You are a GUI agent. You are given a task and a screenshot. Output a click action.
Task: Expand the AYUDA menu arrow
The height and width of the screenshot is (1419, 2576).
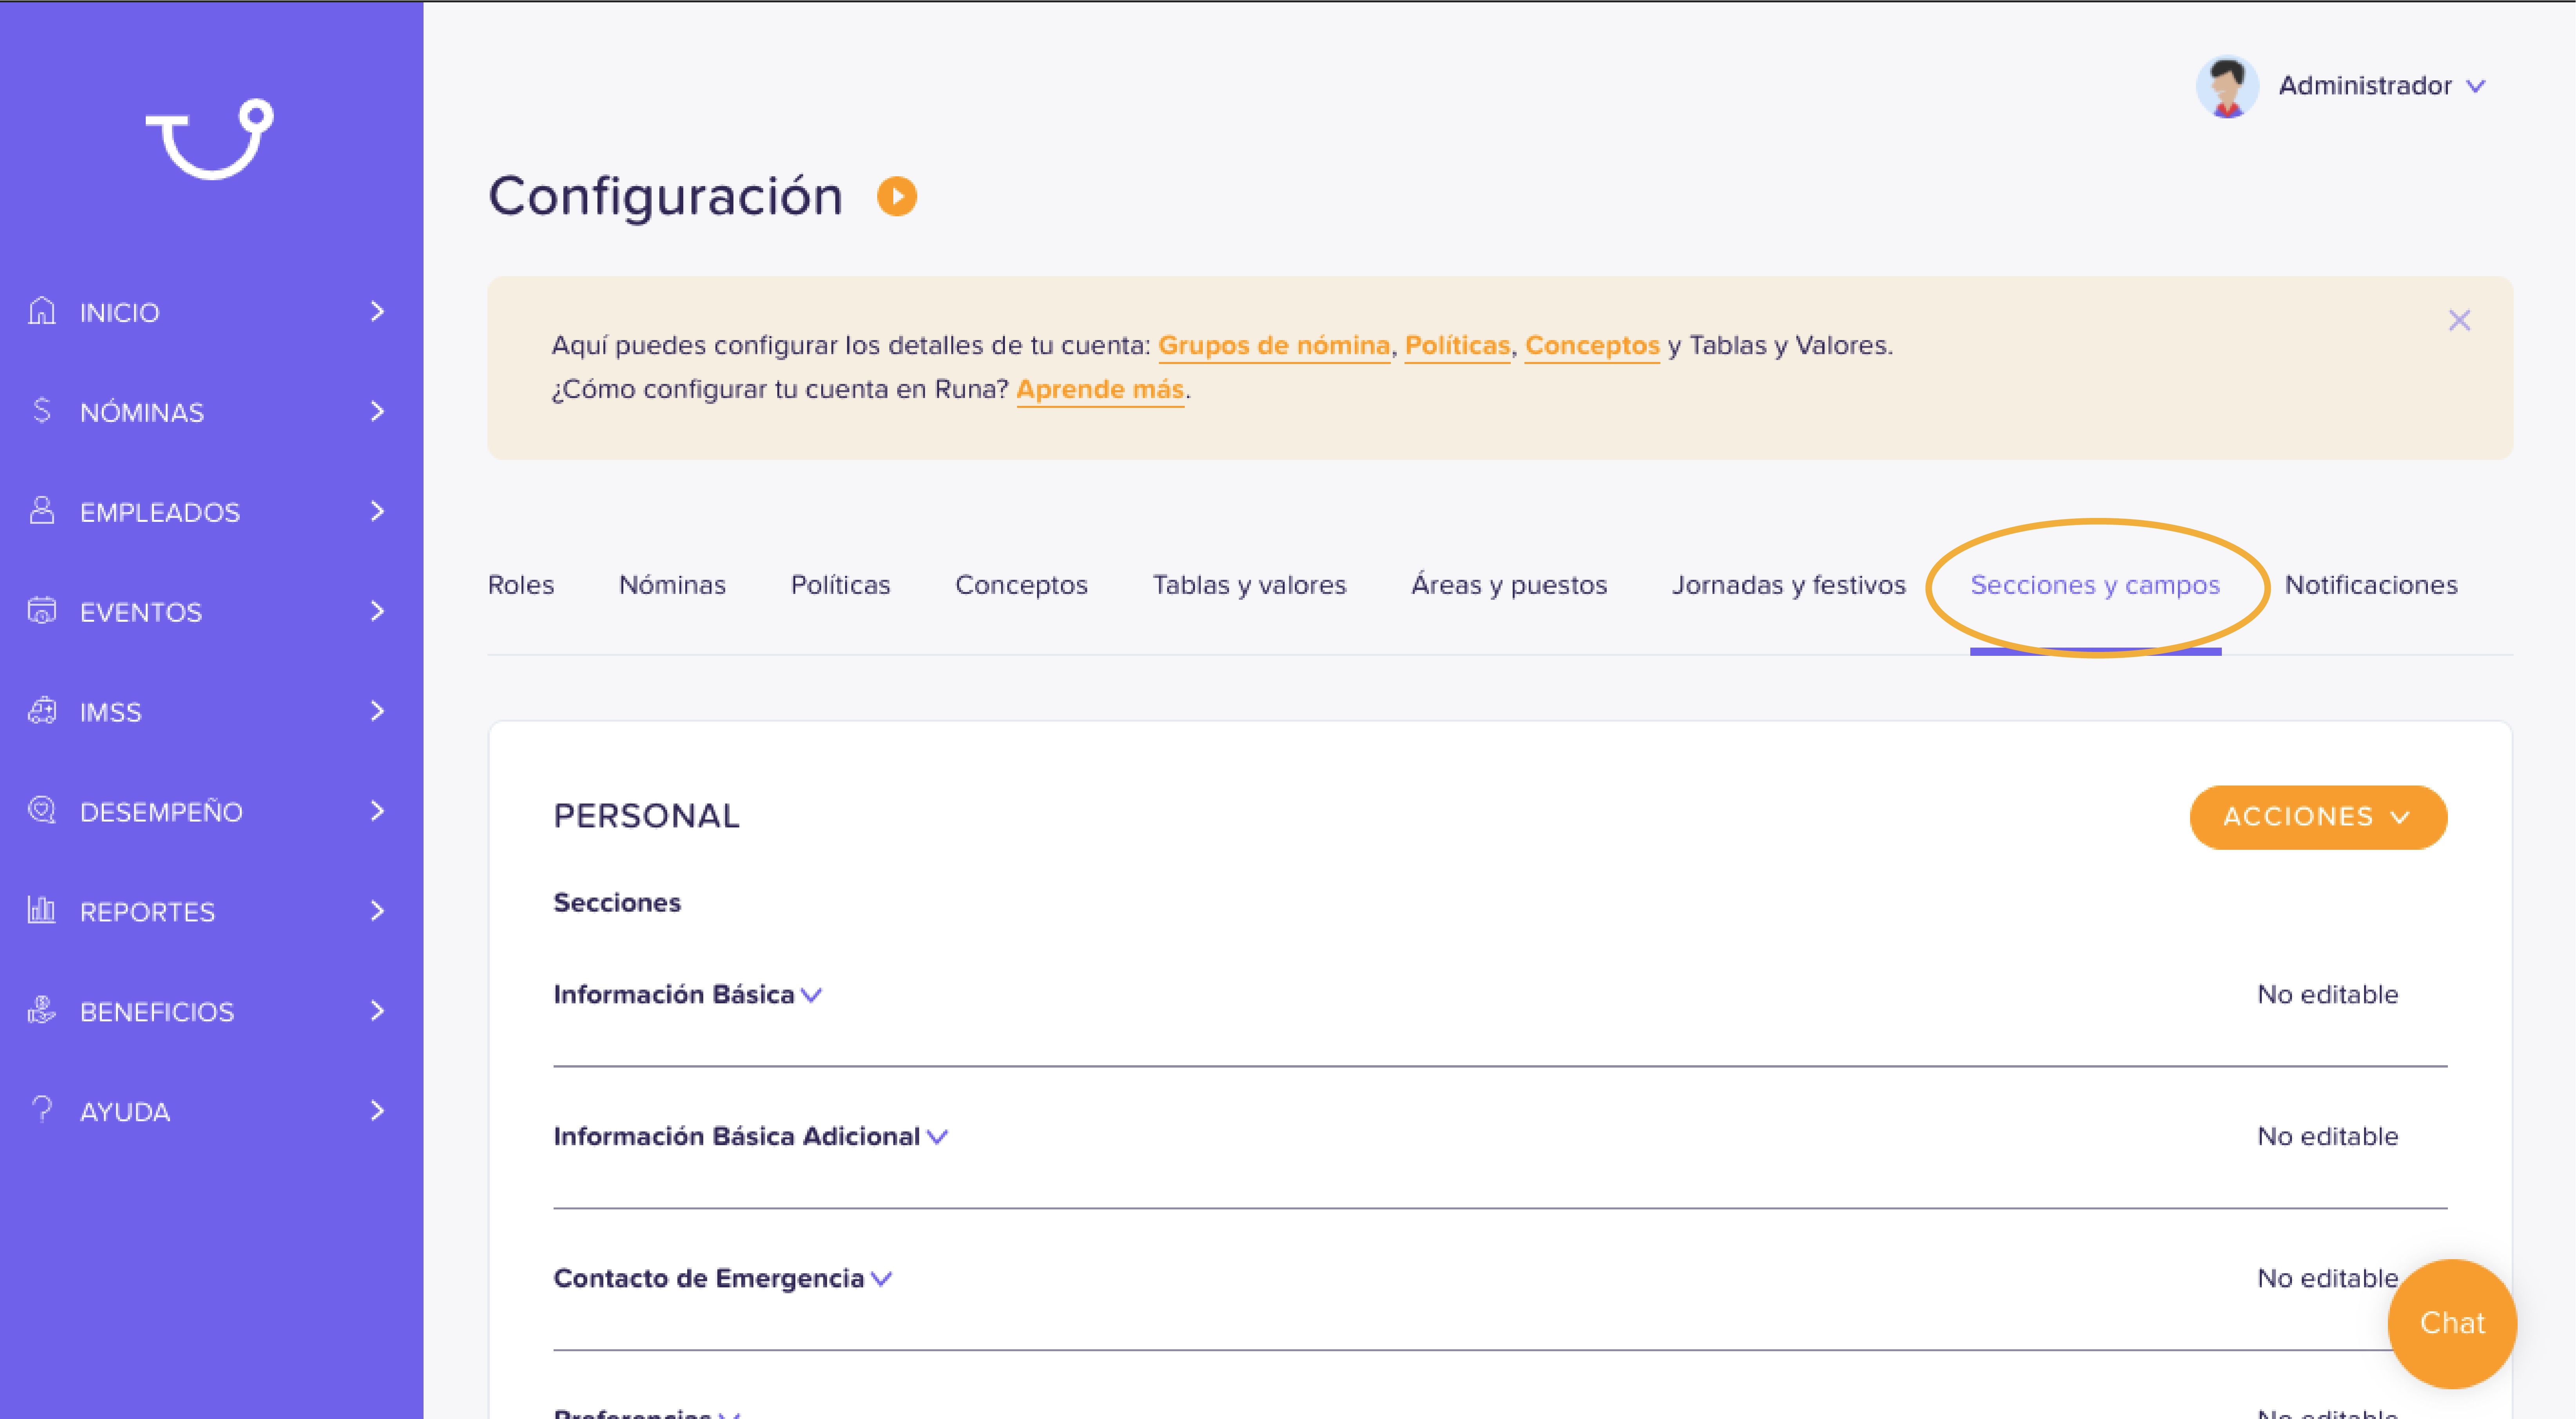[377, 1112]
